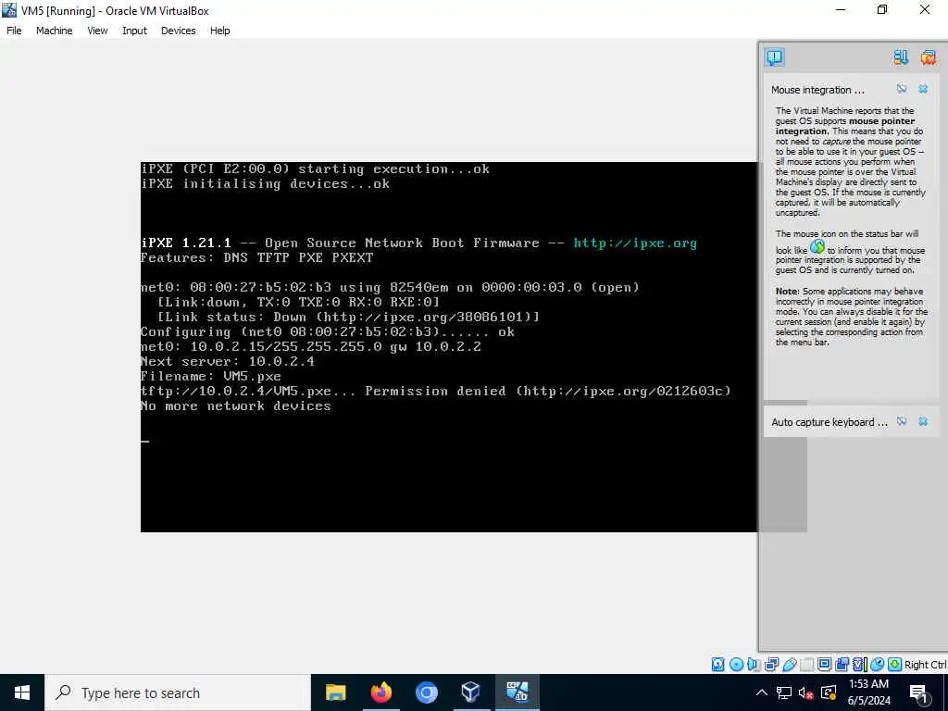This screenshot has width=948, height=711.
Task: Click the taskbar 'Type here to search' box
Action: point(178,692)
